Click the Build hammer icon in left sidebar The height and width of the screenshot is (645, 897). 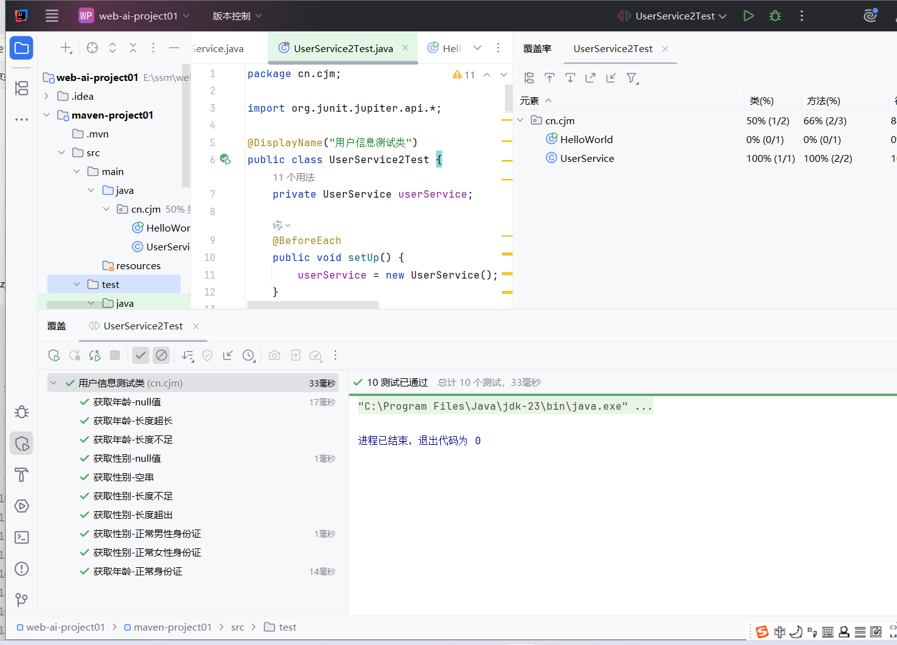(22, 475)
